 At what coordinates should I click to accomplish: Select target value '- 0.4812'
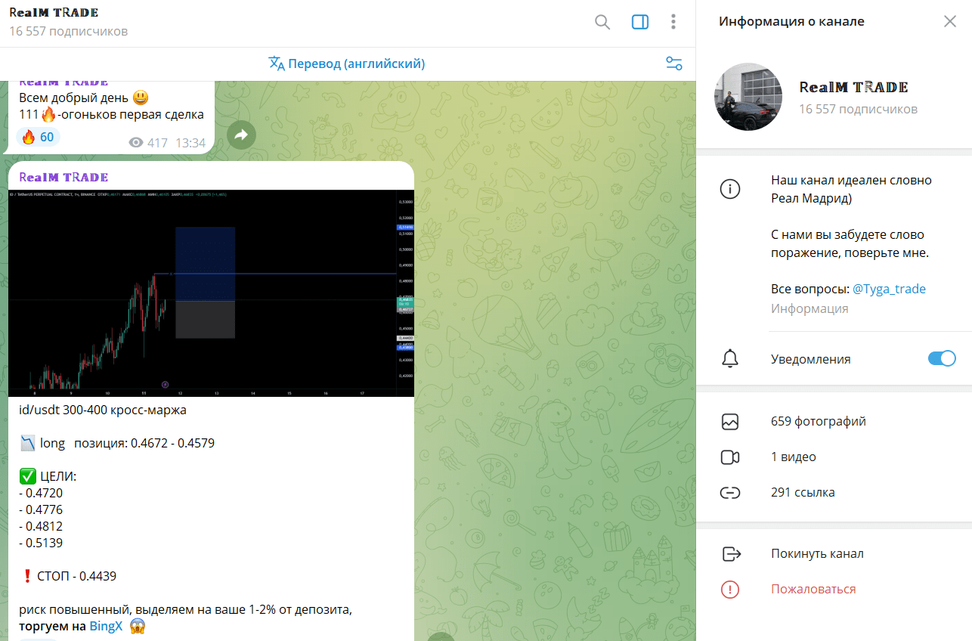point(41,526)
